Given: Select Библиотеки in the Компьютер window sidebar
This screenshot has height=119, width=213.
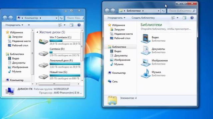Looking at the screenshot, I should point(15,54).
